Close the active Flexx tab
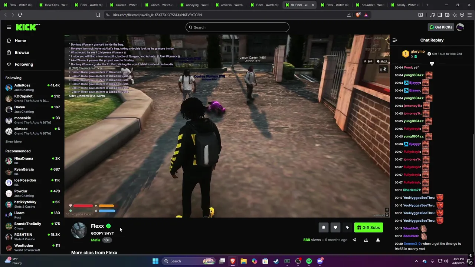Viewport: 475px width, 267px height. [x=312, y=5]
